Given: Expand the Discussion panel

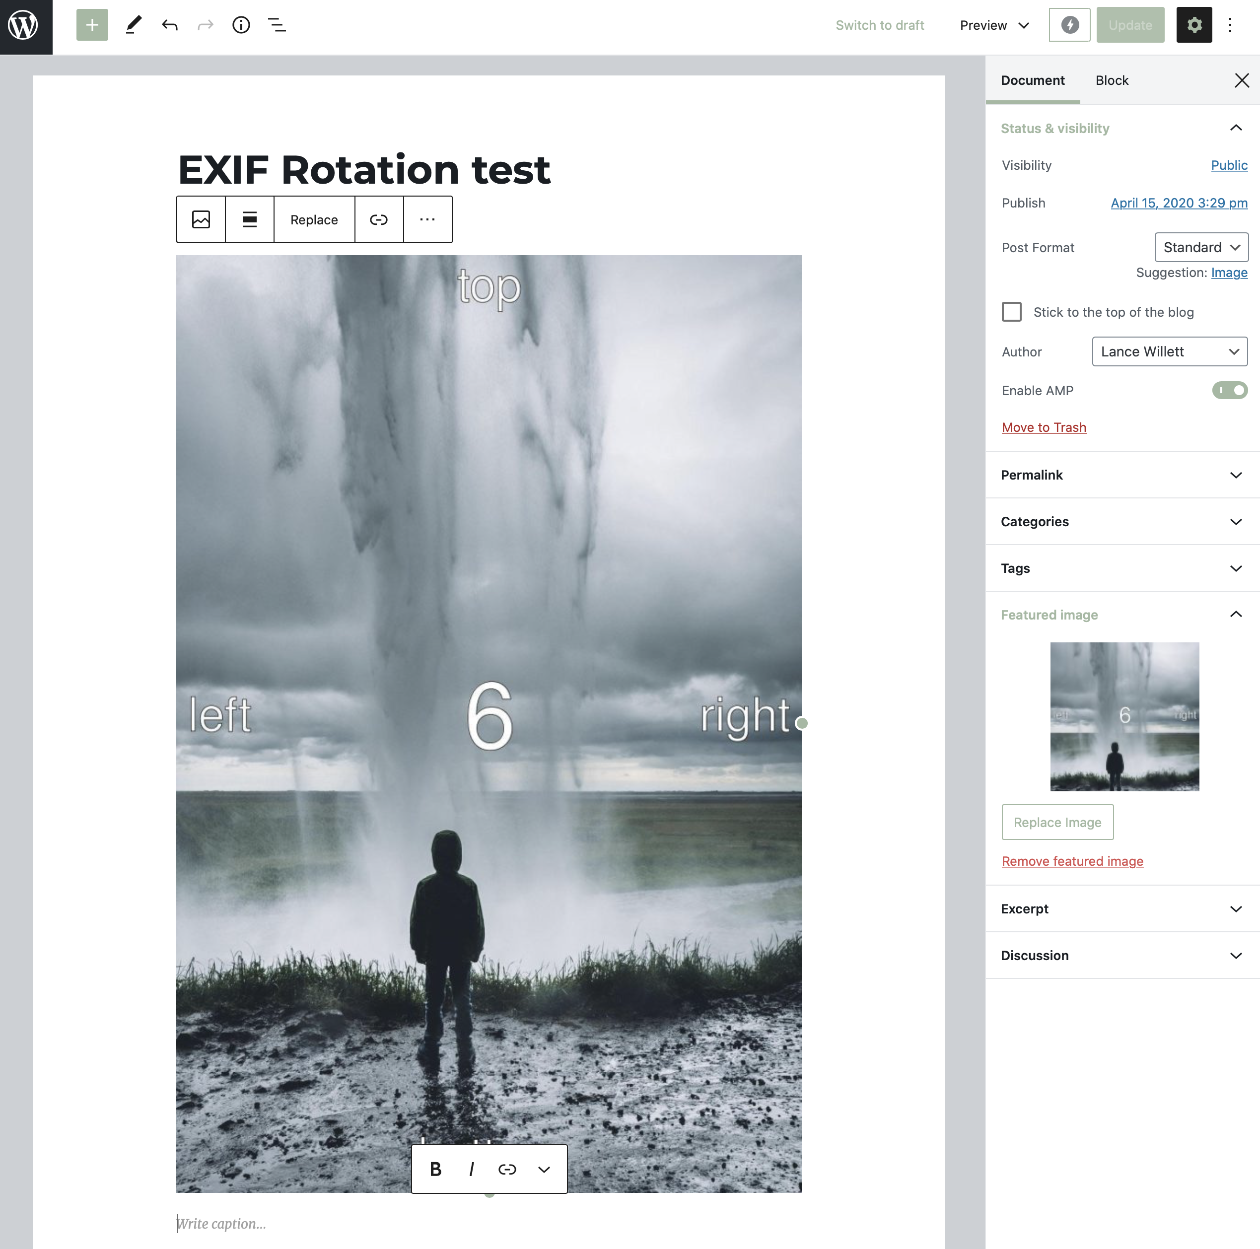Looking at the screenshot, I should [x=1122, y=956].
